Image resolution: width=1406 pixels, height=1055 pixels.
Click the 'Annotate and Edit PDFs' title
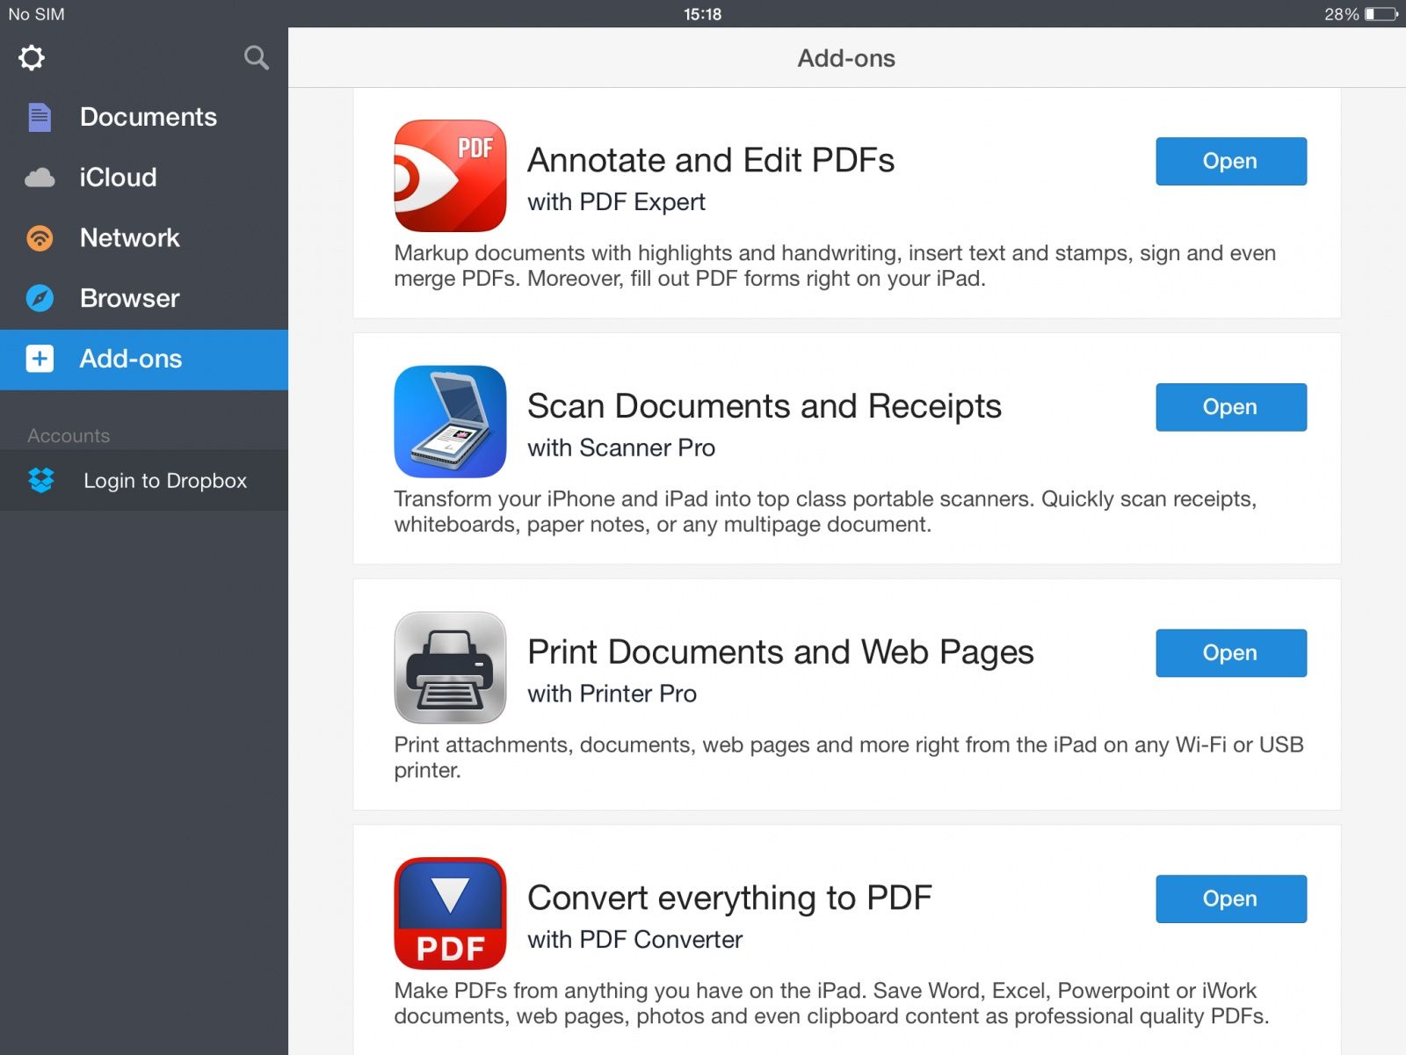tap(710, 160)
